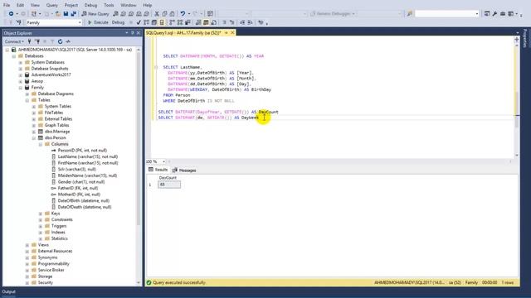Image resolution: width=531 pixels, height=298 pixels.
Task: Switch output to Results to File
Action: coord(214,22)
